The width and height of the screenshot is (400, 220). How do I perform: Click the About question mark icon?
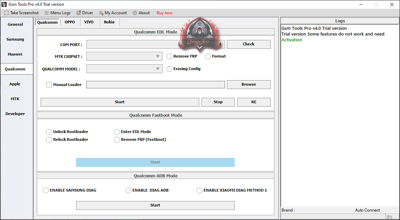point(135,13)
